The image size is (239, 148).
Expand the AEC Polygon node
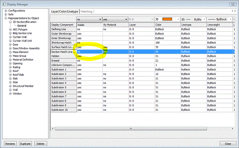[10, 29]
